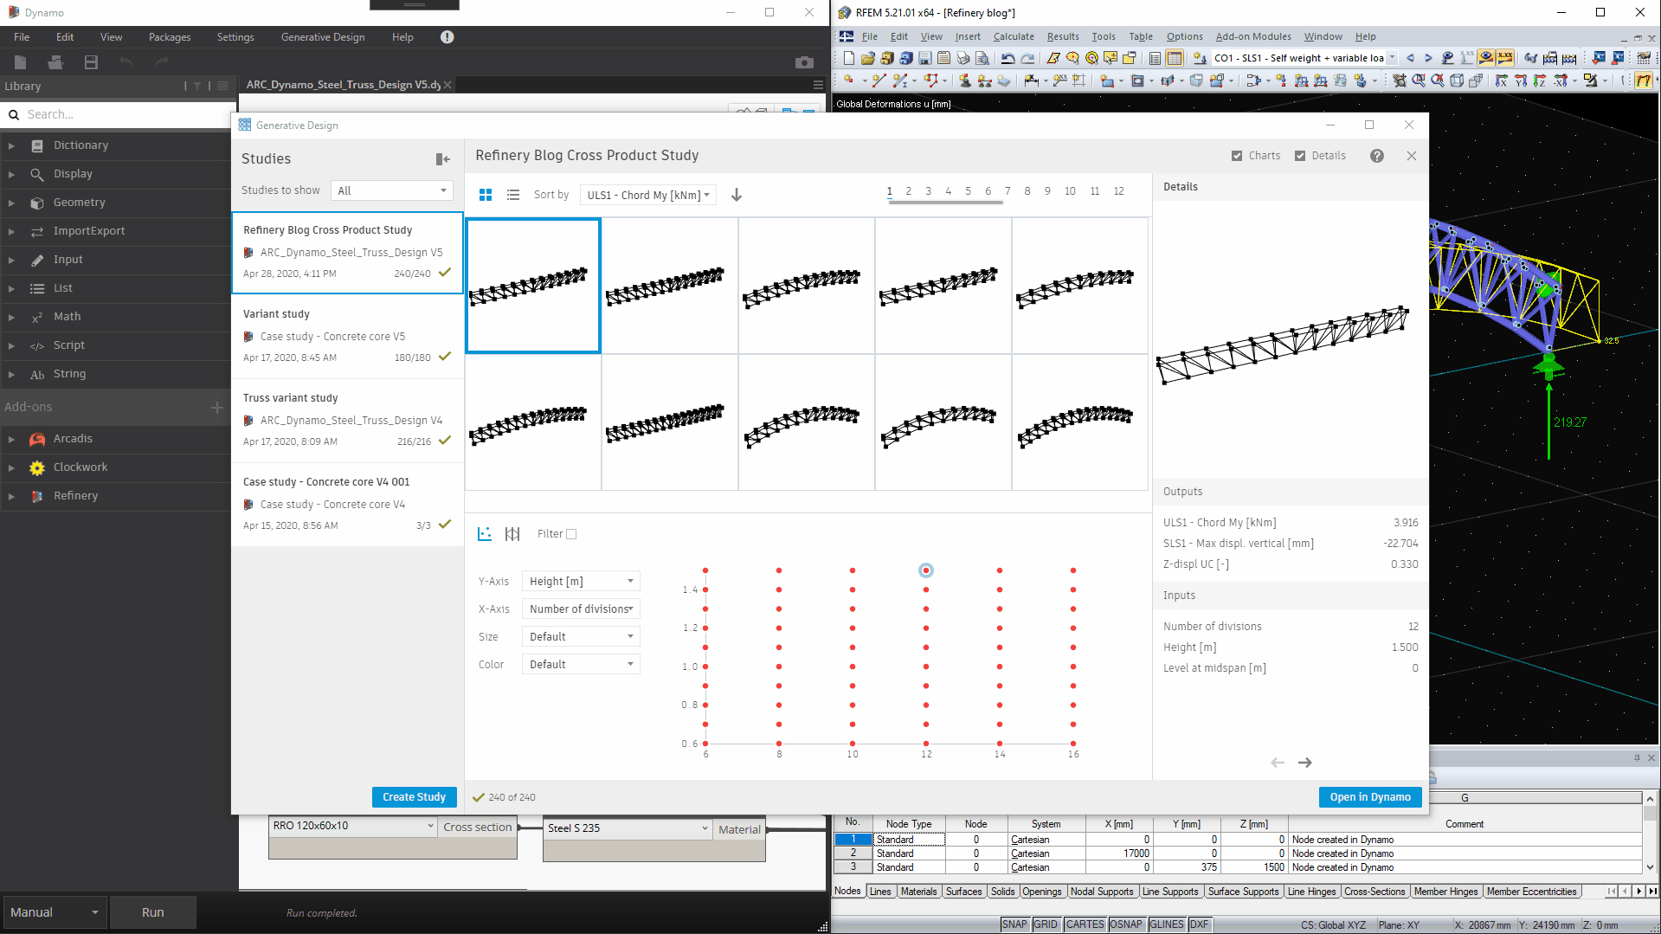Select second truss design thumbnail in top row
This screenshot has width=1661, height=934.
670,286
